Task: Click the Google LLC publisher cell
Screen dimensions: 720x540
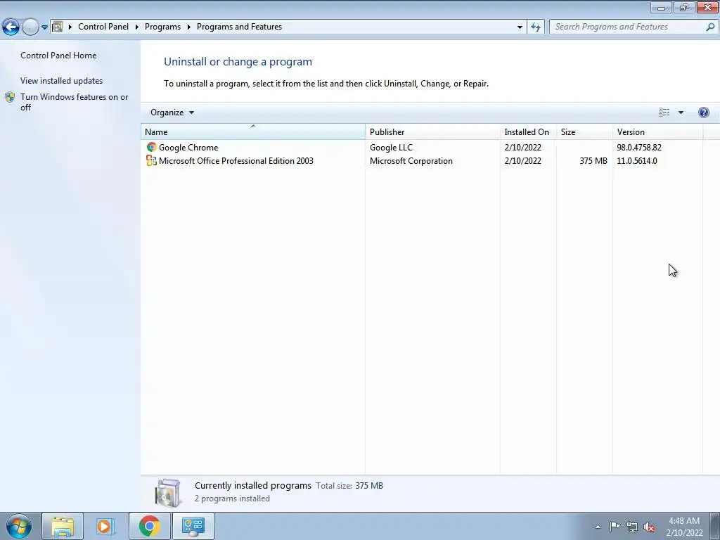Action: tap(391, 148)
